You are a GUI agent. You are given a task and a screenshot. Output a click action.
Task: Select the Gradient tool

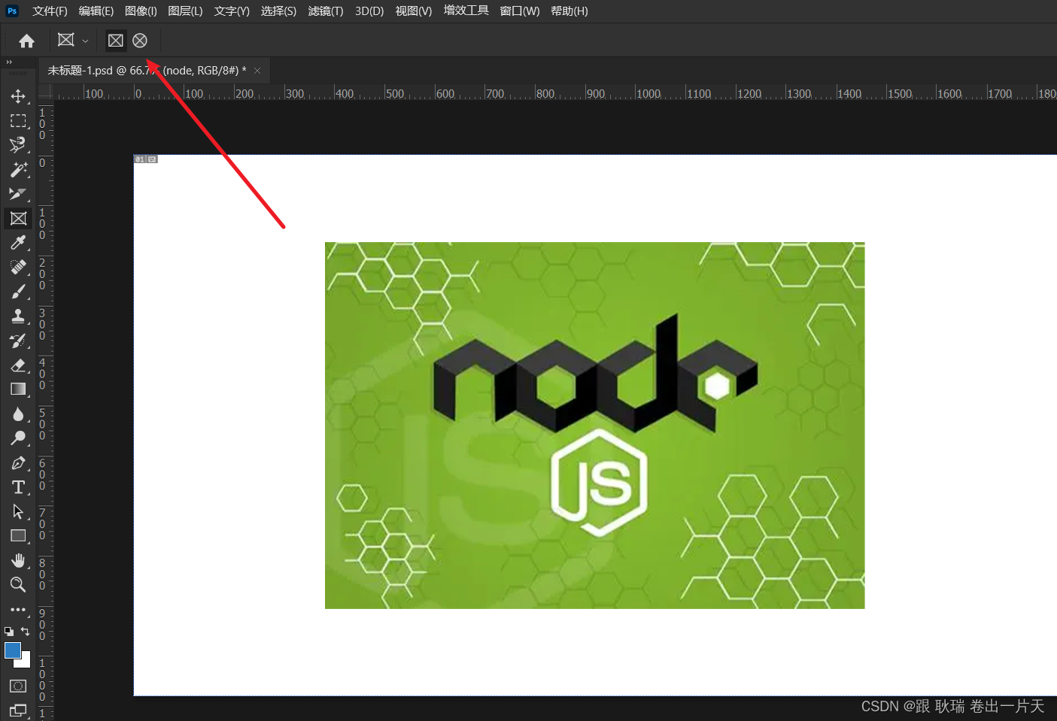tap(18, 389)
